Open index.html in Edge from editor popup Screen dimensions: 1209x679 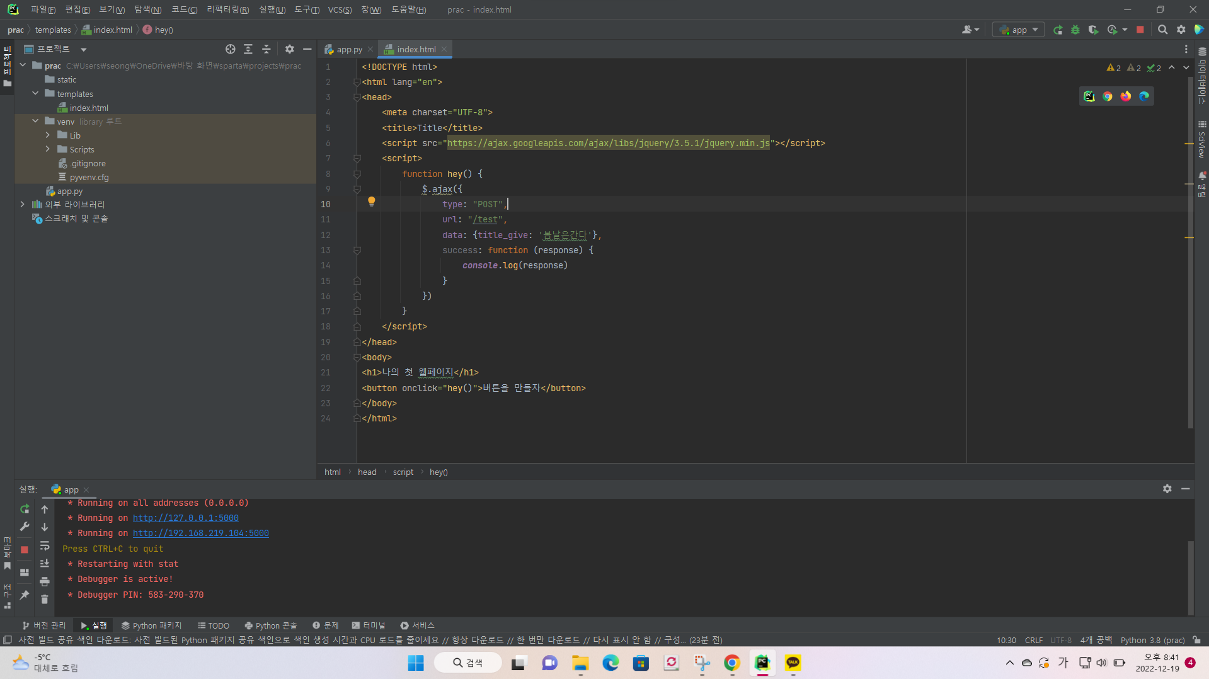pos(1144,96)
